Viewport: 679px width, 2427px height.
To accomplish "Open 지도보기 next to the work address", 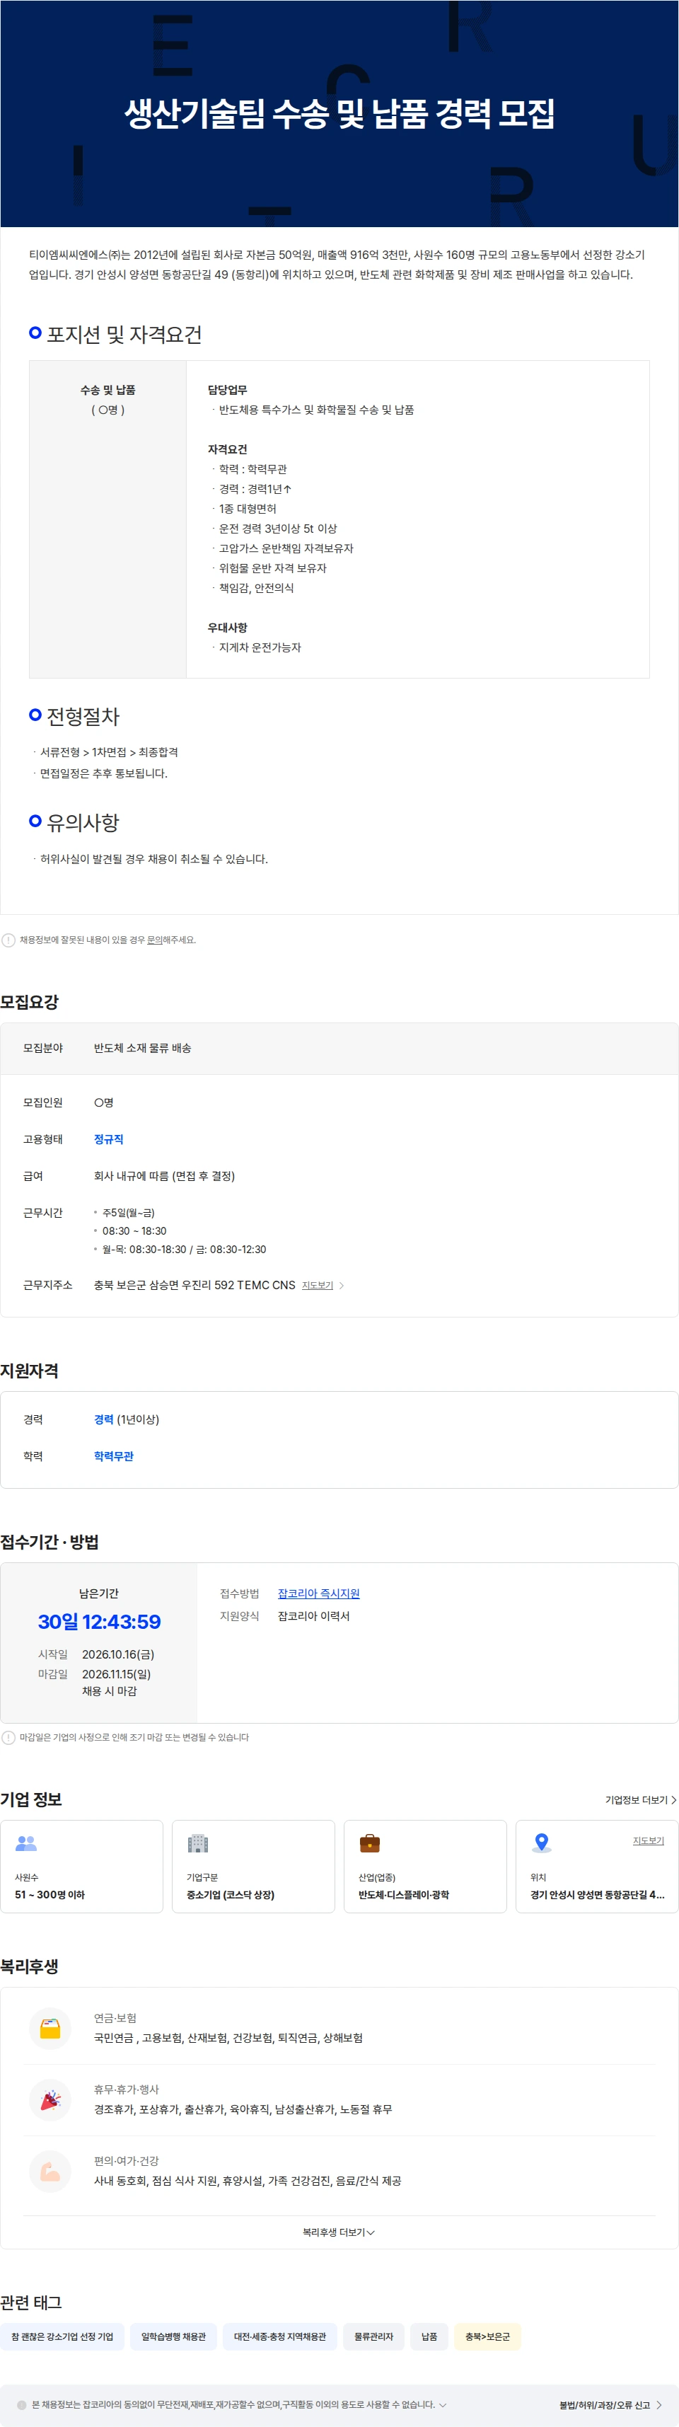I will pos(318,1285).
